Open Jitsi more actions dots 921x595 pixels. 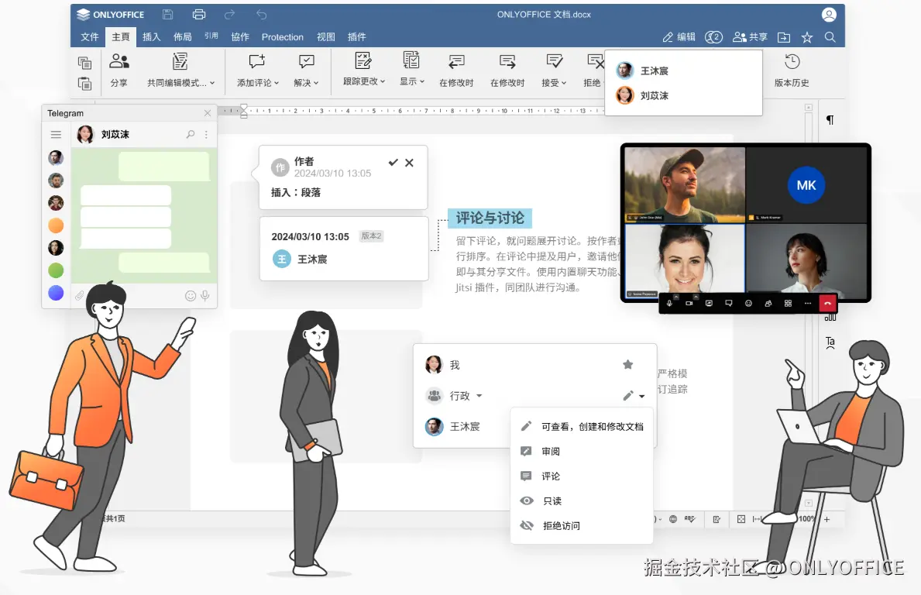pos(808,303)
